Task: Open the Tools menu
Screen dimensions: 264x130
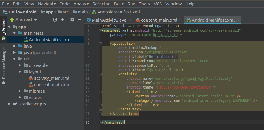Action: [x=144, y=4]
